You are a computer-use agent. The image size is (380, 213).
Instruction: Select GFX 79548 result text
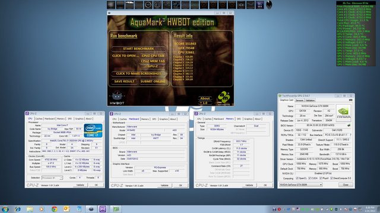click(x=186, y=48)
